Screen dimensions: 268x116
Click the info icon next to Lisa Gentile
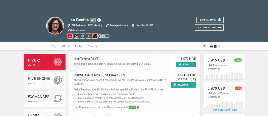99,20
